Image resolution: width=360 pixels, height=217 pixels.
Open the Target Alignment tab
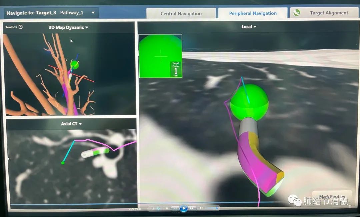[x=329, y=13]
